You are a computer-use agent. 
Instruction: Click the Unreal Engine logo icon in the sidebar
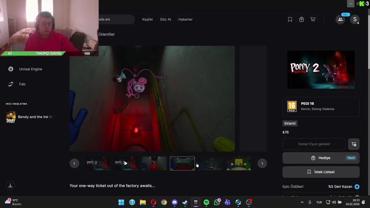pyautogui.click(x=11, y=69)
